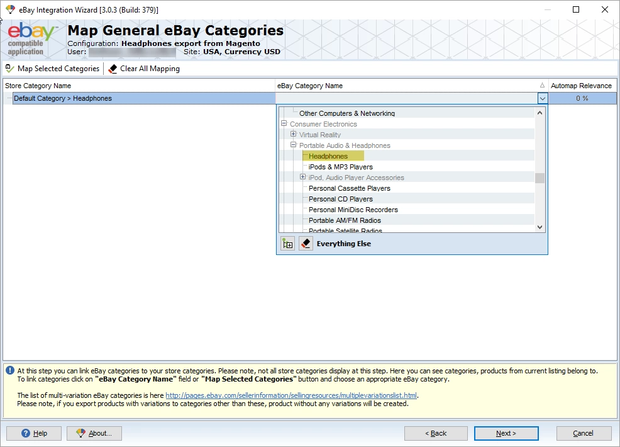Click the Clear All Mapping label text
620x447 pixels.
coord(150,69)
